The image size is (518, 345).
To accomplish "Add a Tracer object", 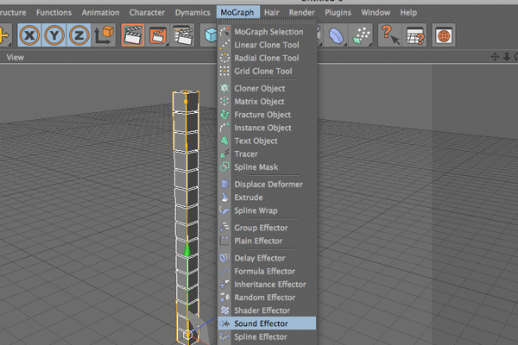I will (x=268, y=154).
